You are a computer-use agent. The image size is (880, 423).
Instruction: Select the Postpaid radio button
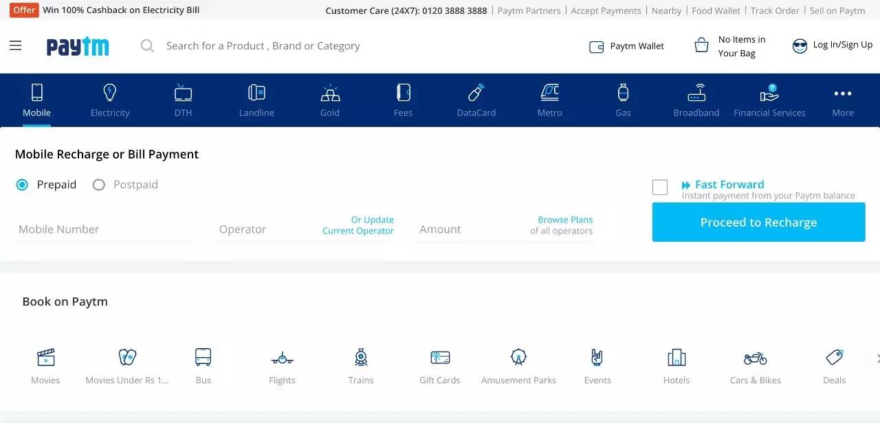99,185
